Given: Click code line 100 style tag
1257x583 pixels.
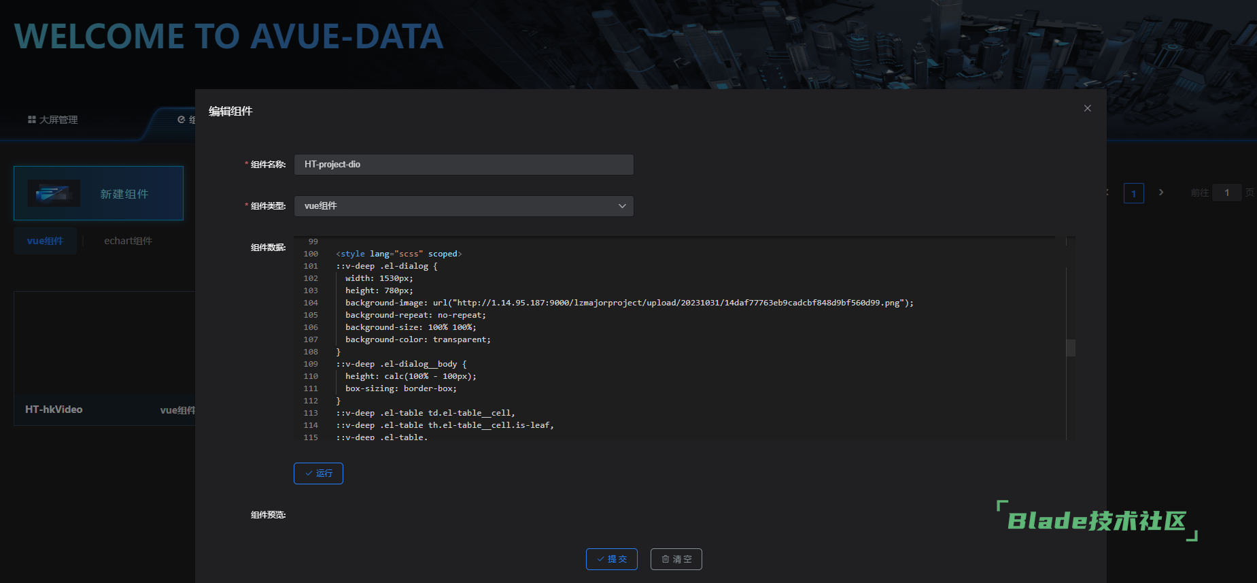Looking at the screenshot, I should [x=398, y=254].
